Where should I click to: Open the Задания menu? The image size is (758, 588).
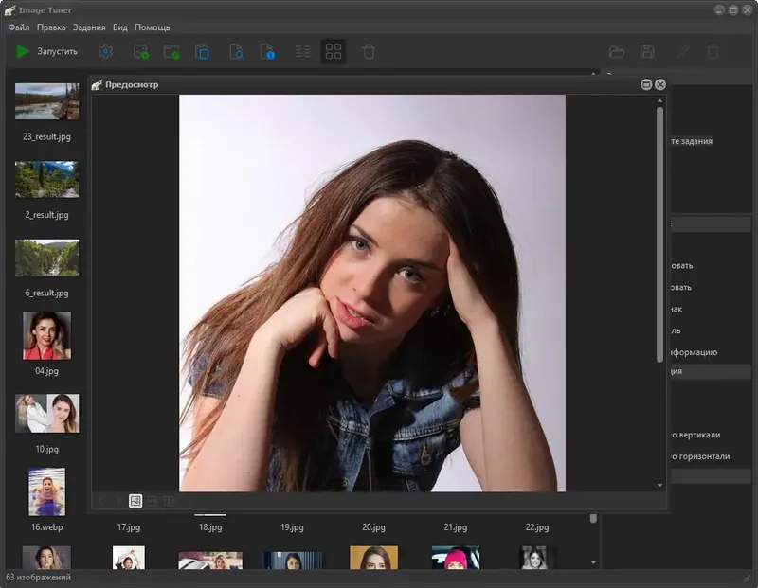click(x=89, y=27)
